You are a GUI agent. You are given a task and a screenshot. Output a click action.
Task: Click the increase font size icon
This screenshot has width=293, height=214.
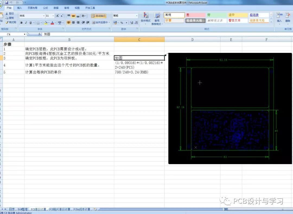click(x=58, y=16)
